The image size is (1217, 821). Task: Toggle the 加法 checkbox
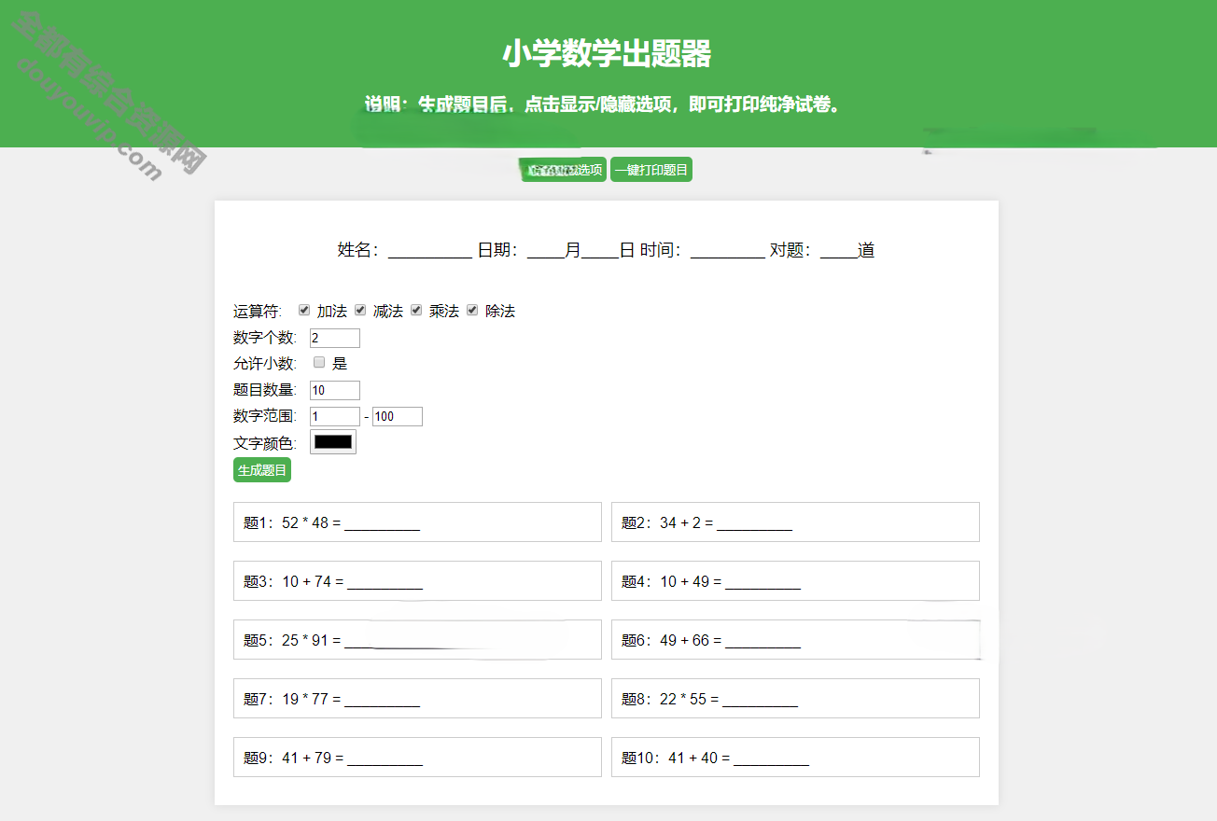304,310
